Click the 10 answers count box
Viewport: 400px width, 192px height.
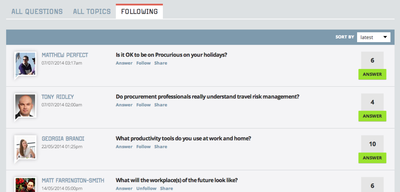(x=372, y=144)
